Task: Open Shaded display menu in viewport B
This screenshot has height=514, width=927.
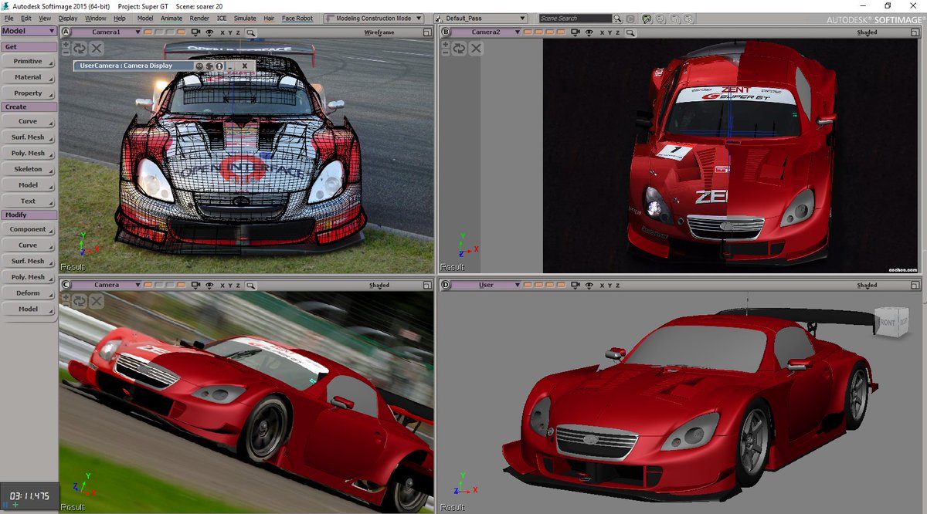Action: click(x=867, y=32)
